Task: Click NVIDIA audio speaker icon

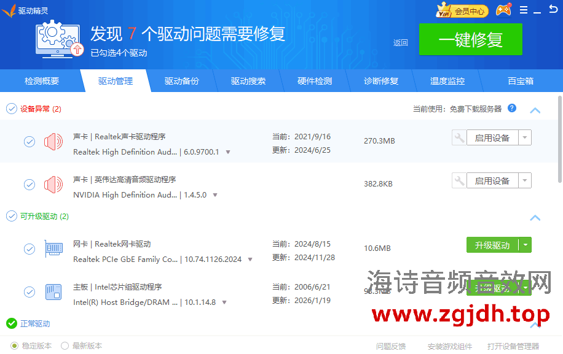Action: tap(53, 185)
